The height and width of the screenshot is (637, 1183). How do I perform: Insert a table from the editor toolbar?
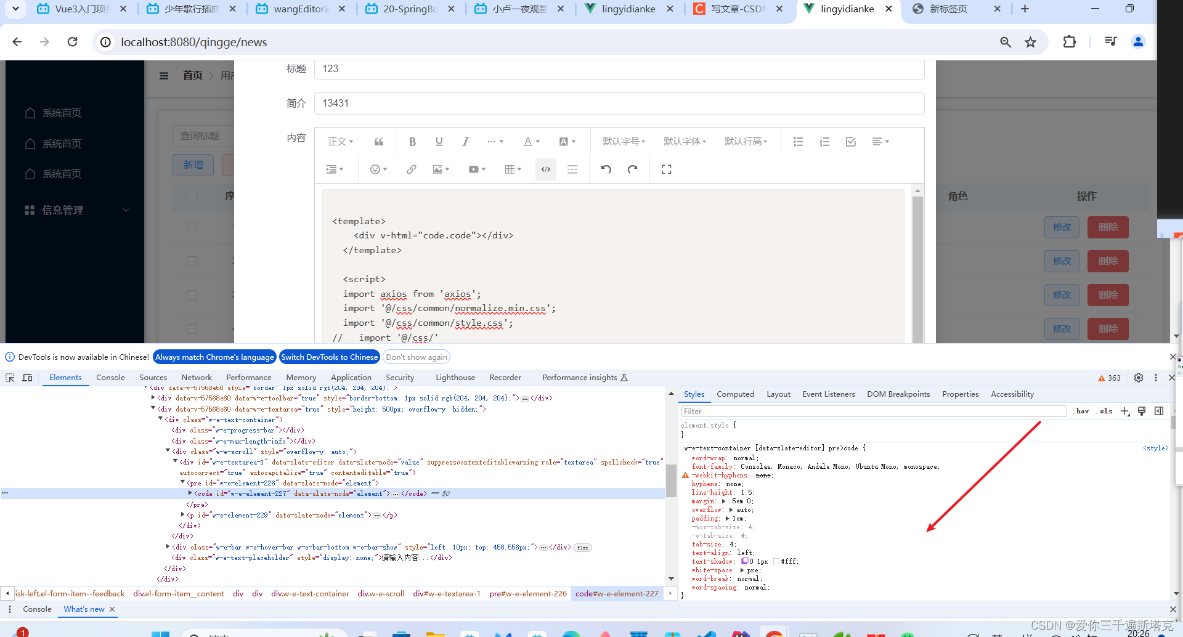(510, 169)
